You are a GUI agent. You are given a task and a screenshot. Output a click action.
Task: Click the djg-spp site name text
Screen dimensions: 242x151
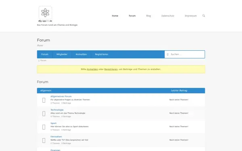[45, 21]
